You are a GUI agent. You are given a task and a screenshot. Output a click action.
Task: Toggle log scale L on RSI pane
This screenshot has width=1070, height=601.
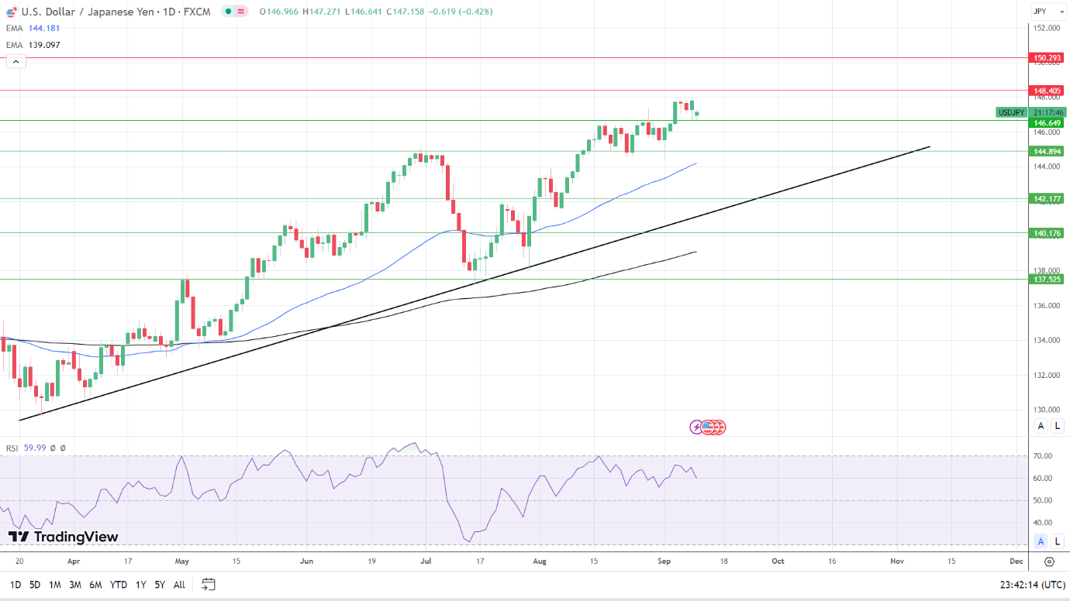pyautogui.click(x=1058, y=541)
